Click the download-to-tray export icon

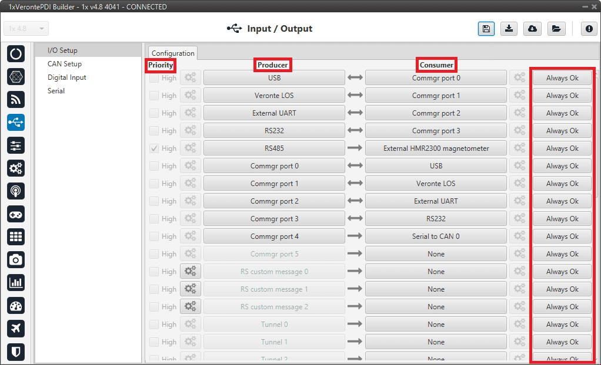click(x=509, y=29)
